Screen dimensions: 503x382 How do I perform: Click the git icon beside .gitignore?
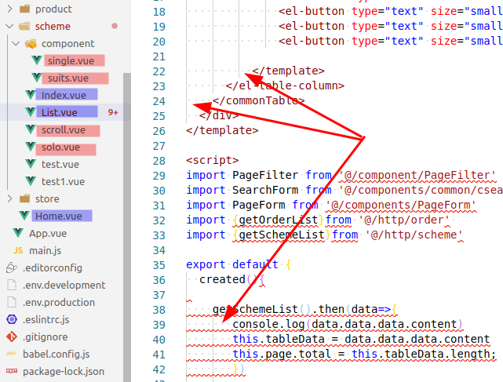tap(11, 337)
